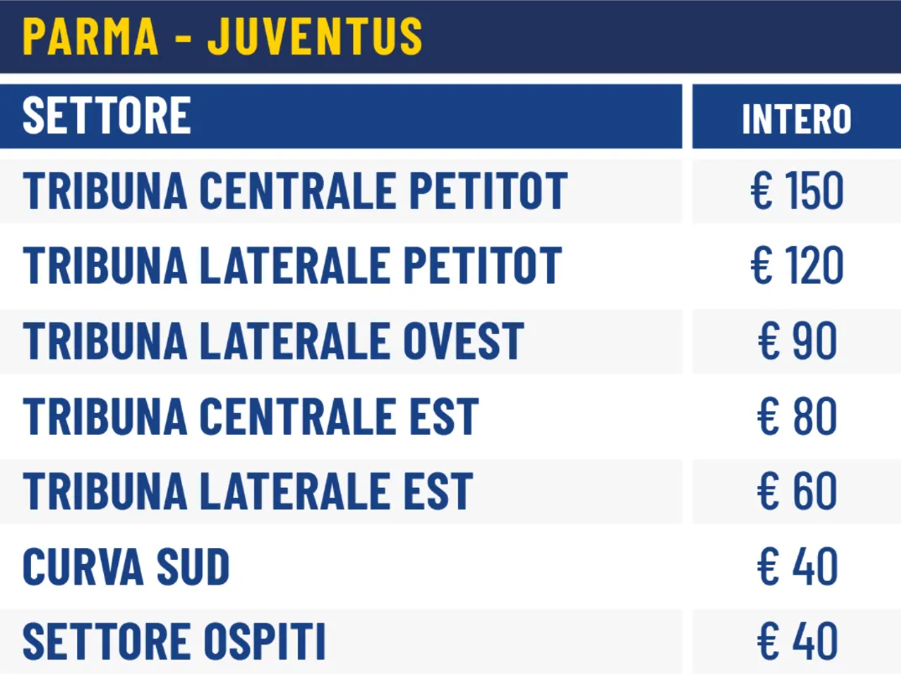Click the Settore Ospiti € 40 price
This screenshot has width=901, height=674.
coord(796,642)
